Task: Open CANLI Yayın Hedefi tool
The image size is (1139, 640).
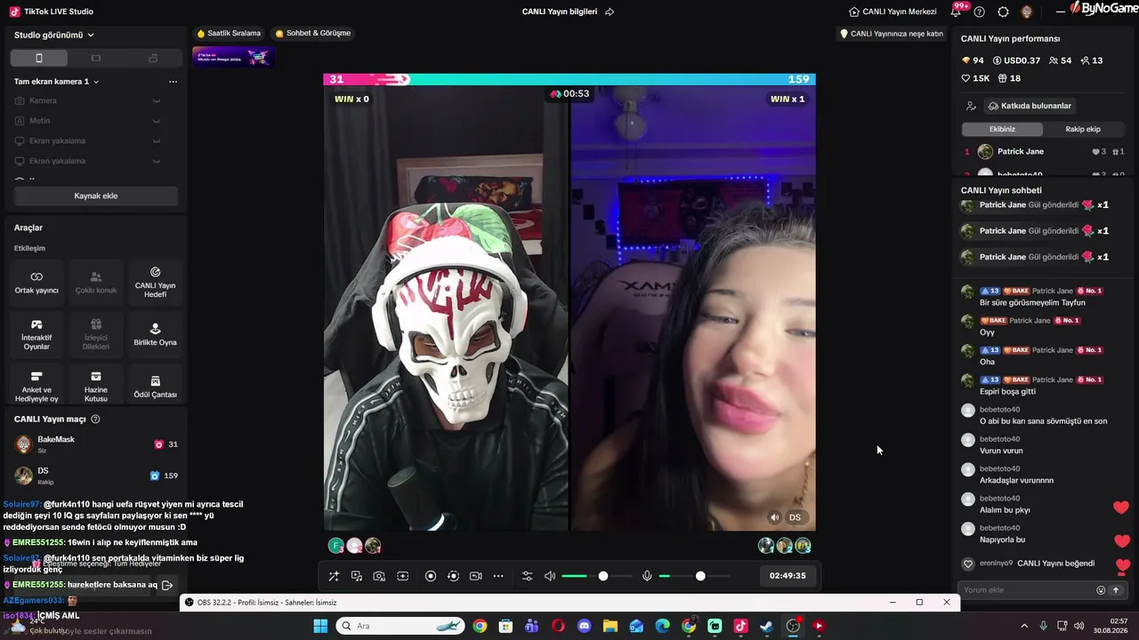Action: point(155,283)
